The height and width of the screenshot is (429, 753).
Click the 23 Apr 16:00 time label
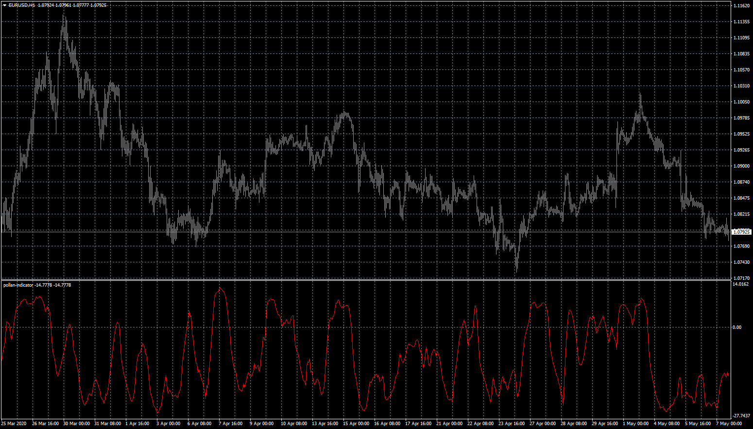pos(512,424)
